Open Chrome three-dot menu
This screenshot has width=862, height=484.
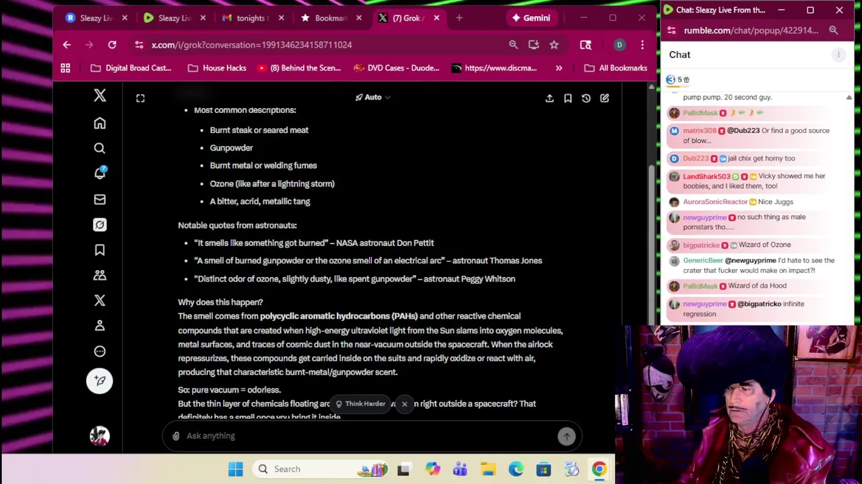tap(642, 44)
